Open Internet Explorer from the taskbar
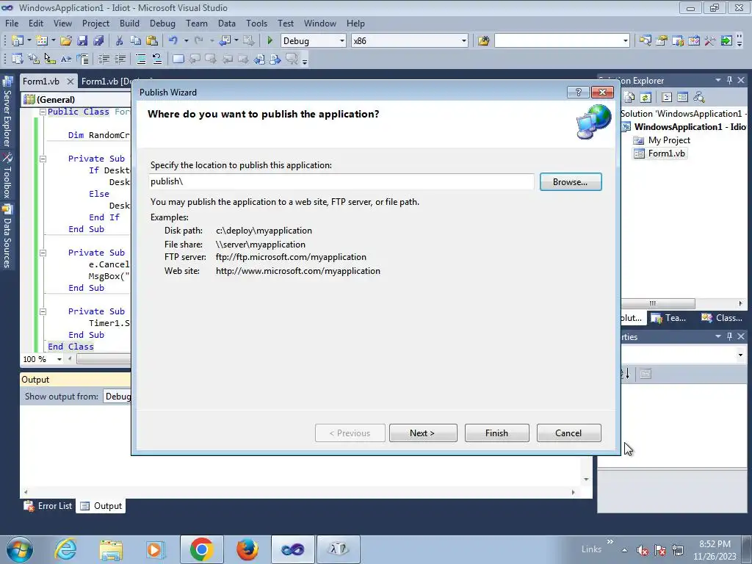This screenshot has height=564, width=752. click(65, 549)
